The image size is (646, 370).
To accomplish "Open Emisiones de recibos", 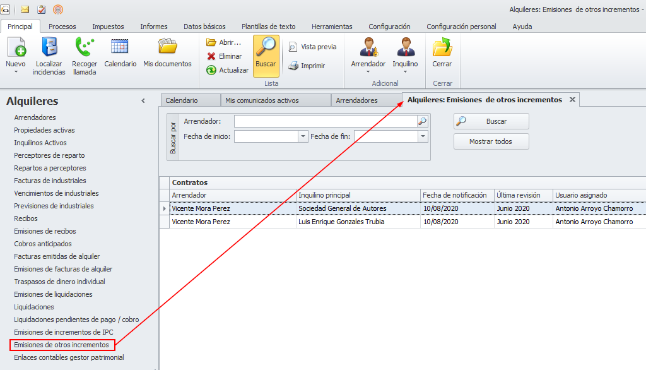I will click(x=45, y=231).
